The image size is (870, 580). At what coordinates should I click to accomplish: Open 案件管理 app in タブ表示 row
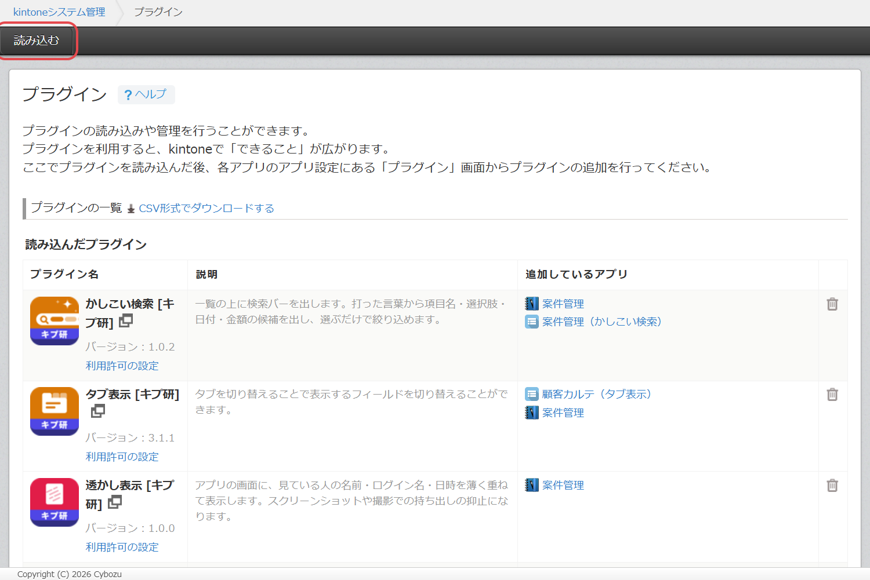tap(563, 413)
